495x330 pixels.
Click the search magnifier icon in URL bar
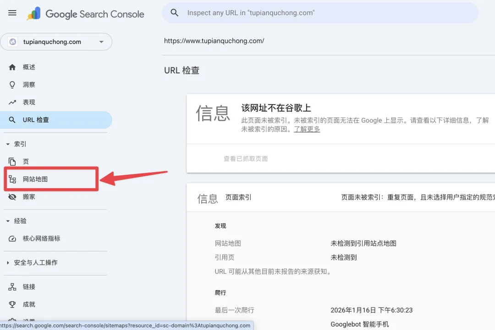(x=175, y=13)
